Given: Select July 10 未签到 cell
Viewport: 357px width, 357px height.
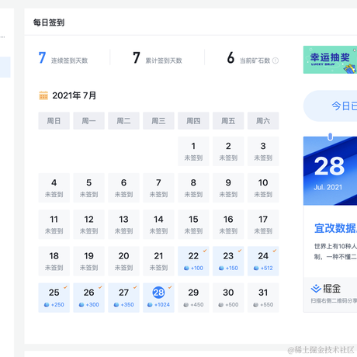Looking at the screenshot, I should click(263, 188).
